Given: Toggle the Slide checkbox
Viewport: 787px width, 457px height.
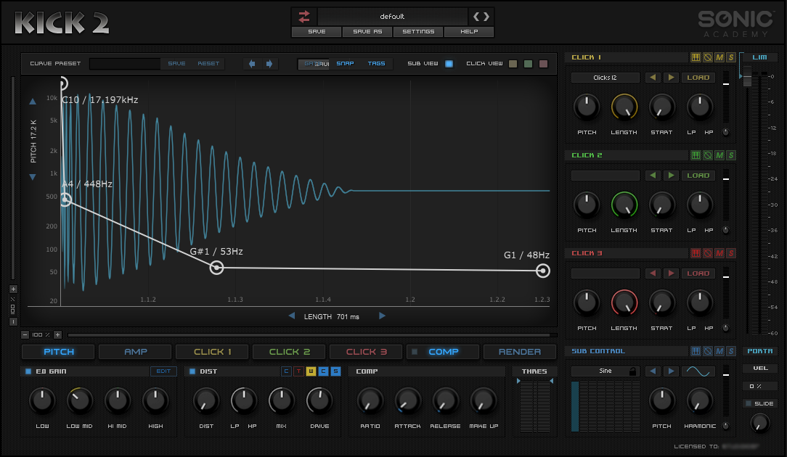Looking at the screenshot, I should [749, 403].
